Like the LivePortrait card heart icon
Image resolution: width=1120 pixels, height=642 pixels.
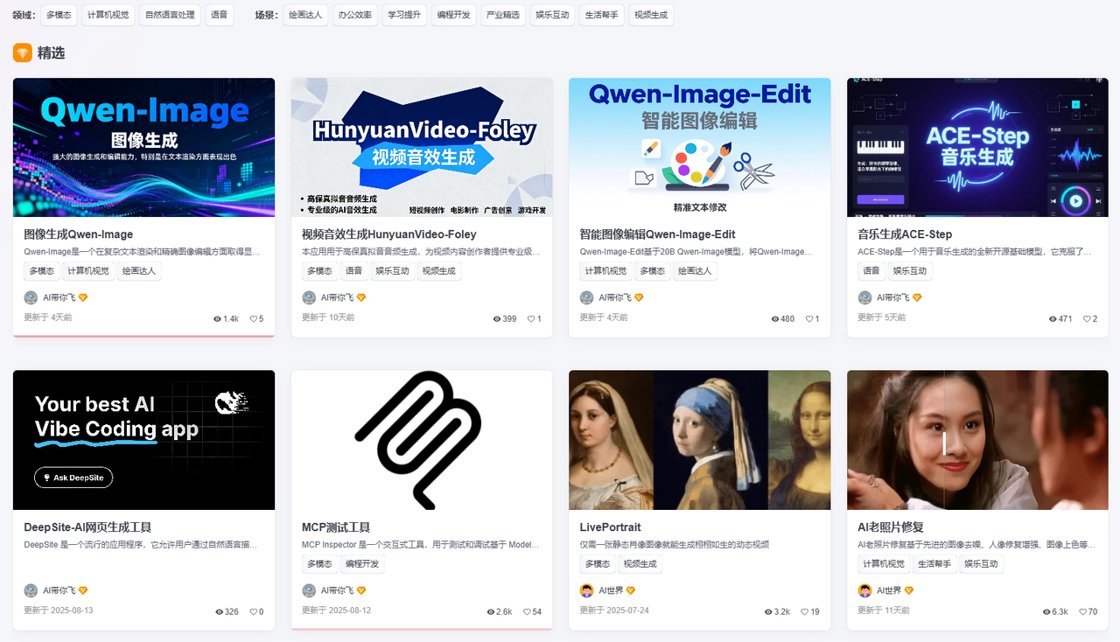tap(805, 612)
